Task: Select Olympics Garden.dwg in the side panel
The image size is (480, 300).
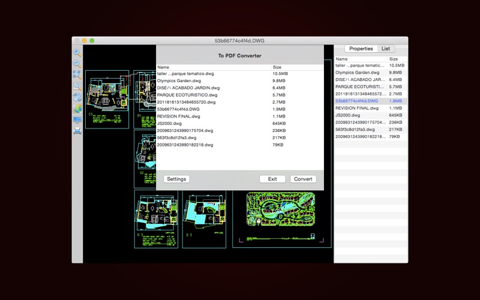Action: [371, 73]
